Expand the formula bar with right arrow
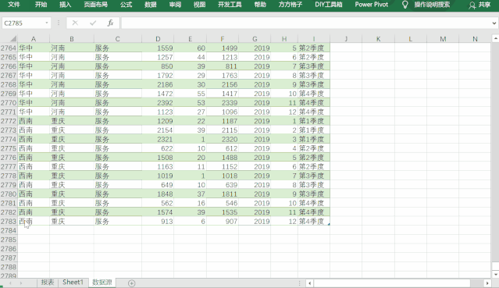This screenshot has width=499, height=288. click(x=494, y=23)
